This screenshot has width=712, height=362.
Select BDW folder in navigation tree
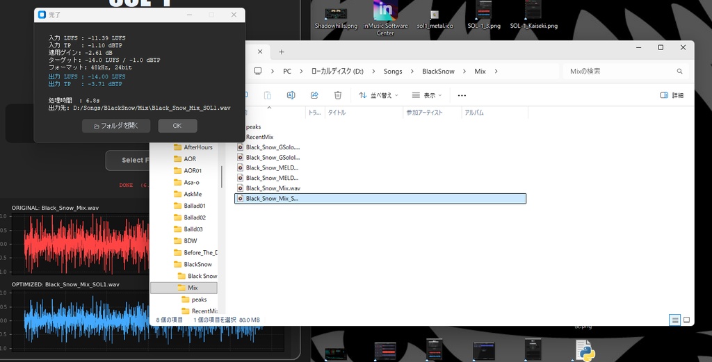186,241
